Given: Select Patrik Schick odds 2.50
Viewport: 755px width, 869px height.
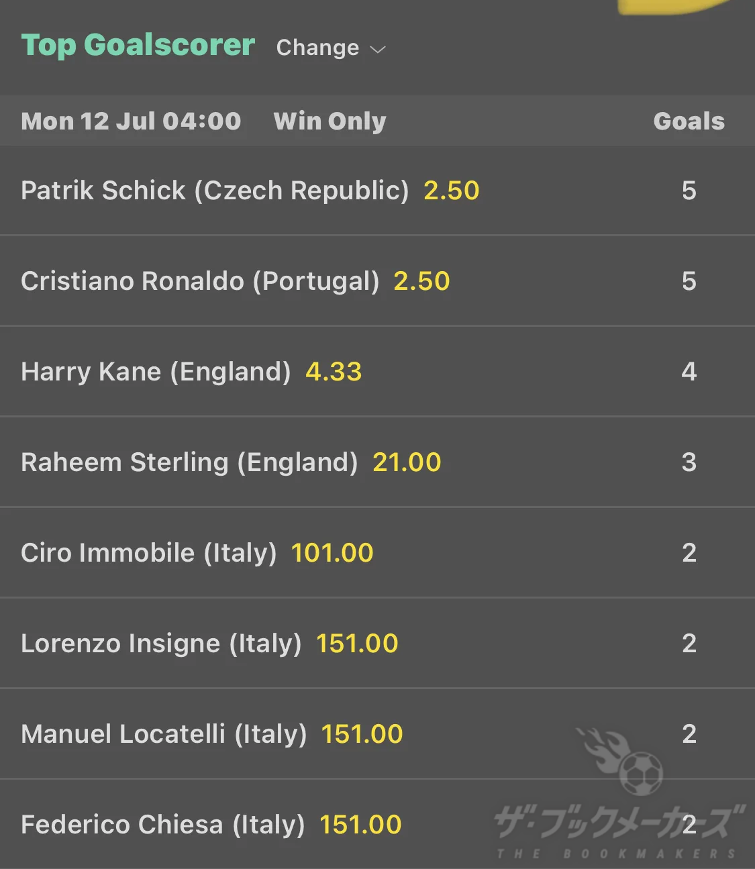Looking at the screenshot, I should tap(452, 191).
